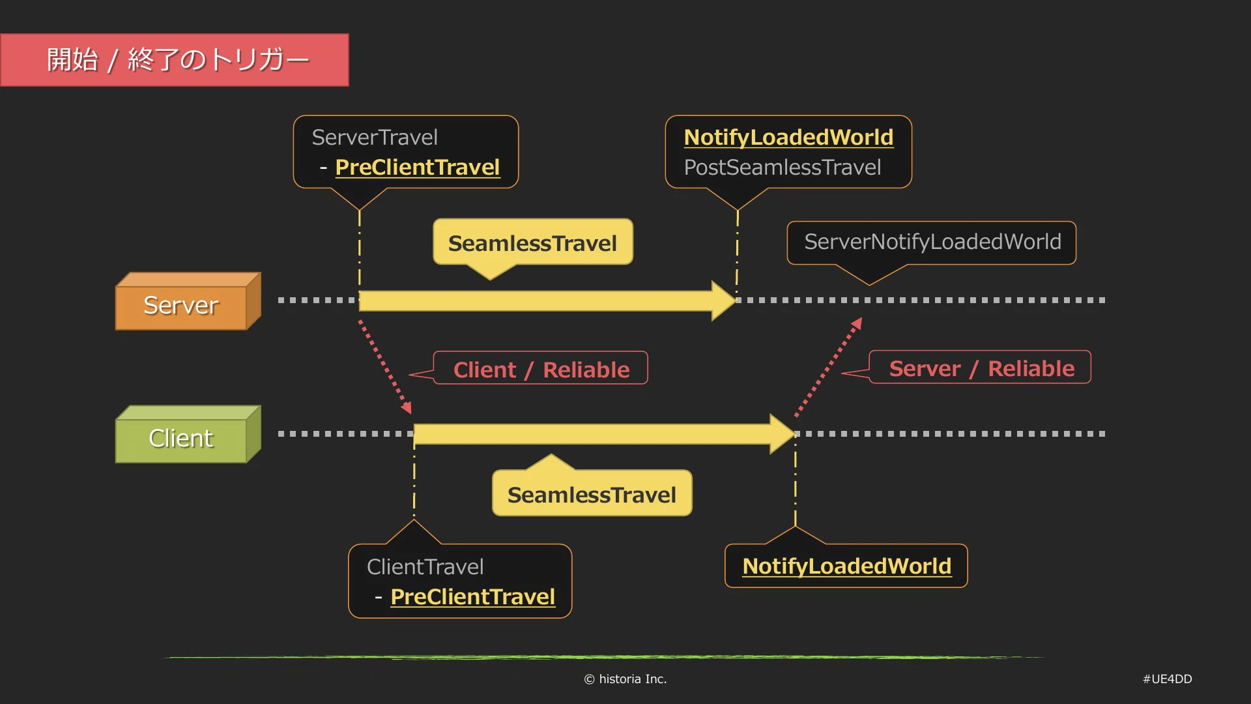Click the orange Server block
1251x704 pixels.
pos(188,301)
